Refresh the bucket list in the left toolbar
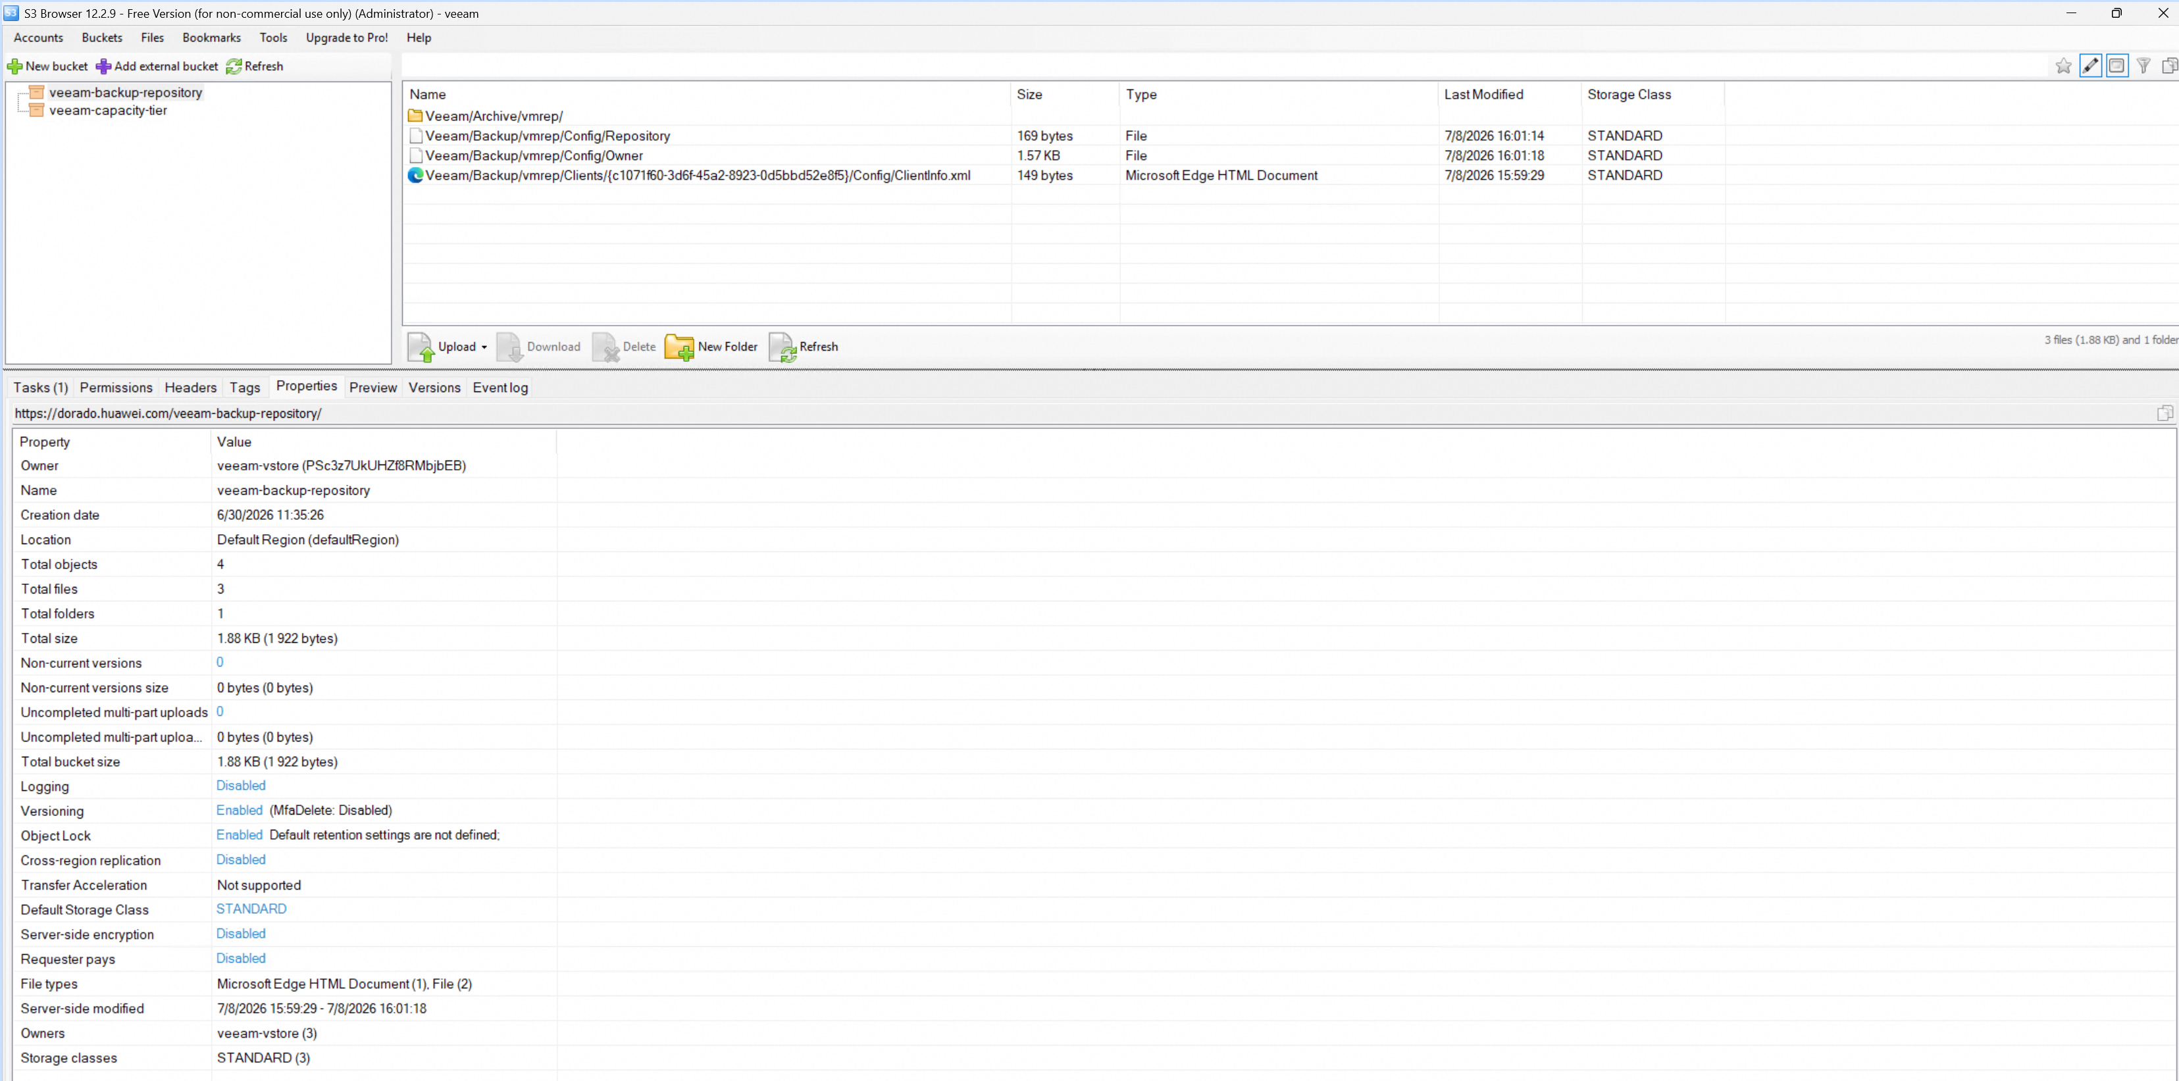 (x=255, y=66)
